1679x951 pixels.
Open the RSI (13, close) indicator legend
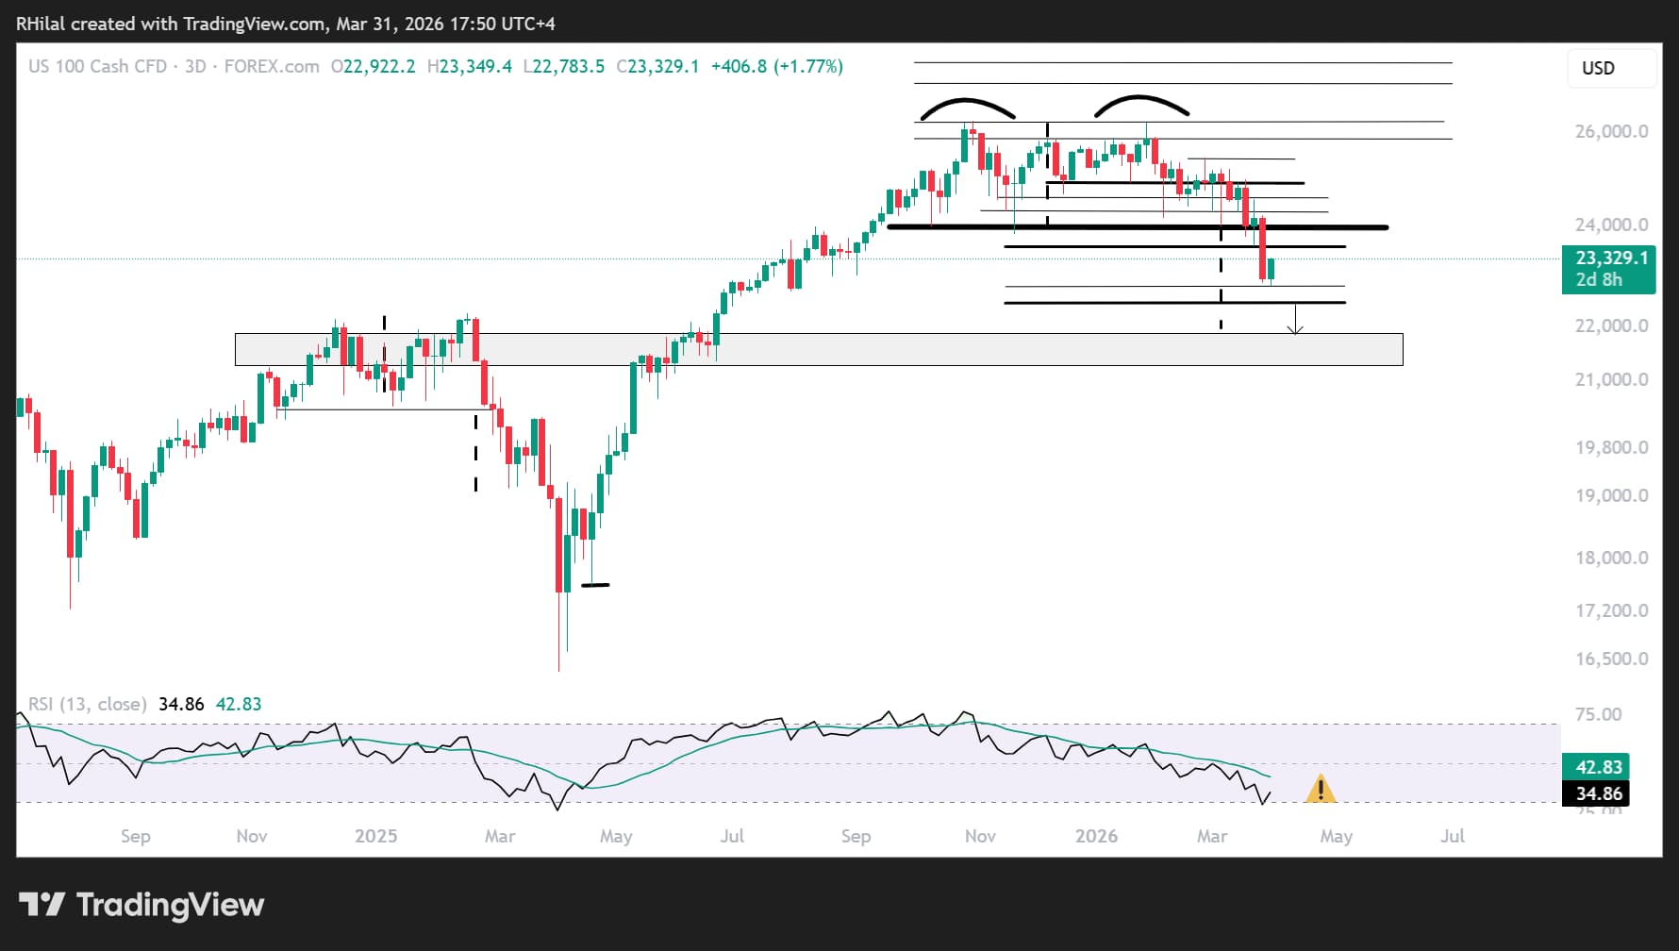click(87, 704)
